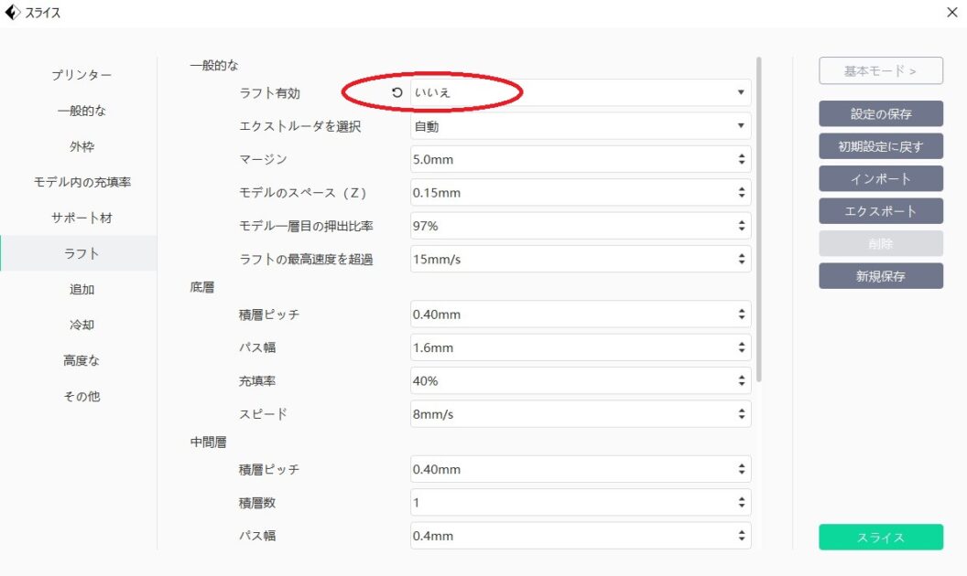Click the 新規保存 button
The height and width of the screenshot is (576, 967).
[x=881, y=276]
